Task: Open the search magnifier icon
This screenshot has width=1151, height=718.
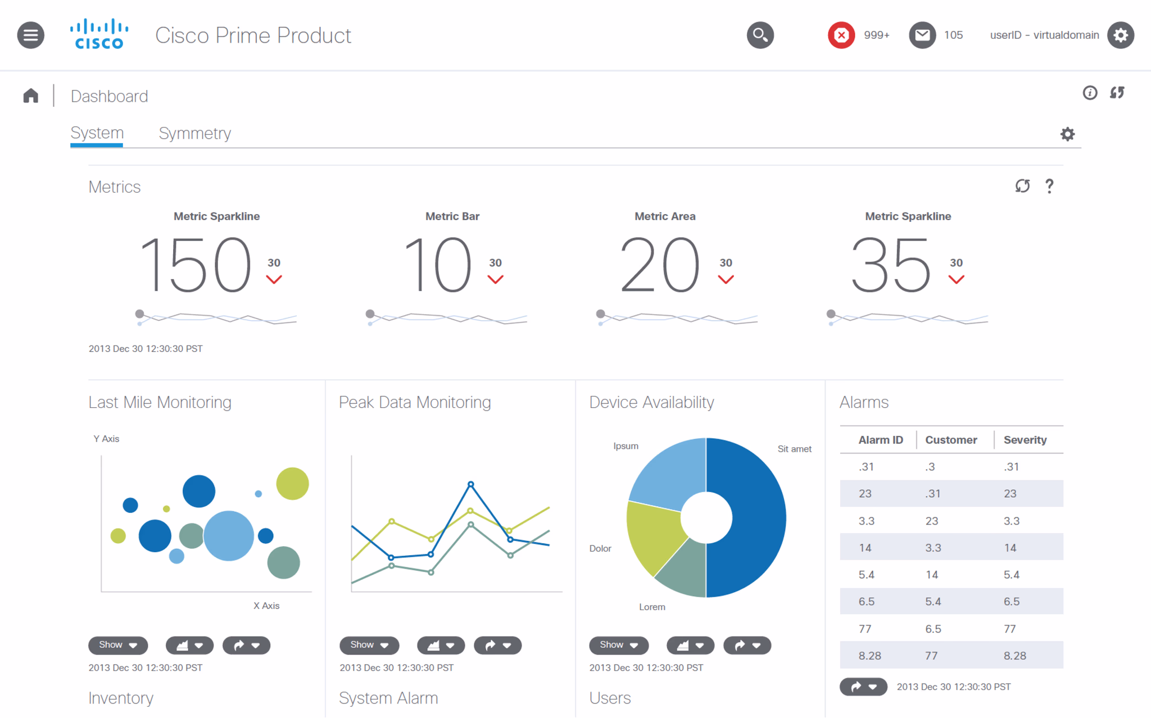Action: pyautogui.click(x=760, y=35)
